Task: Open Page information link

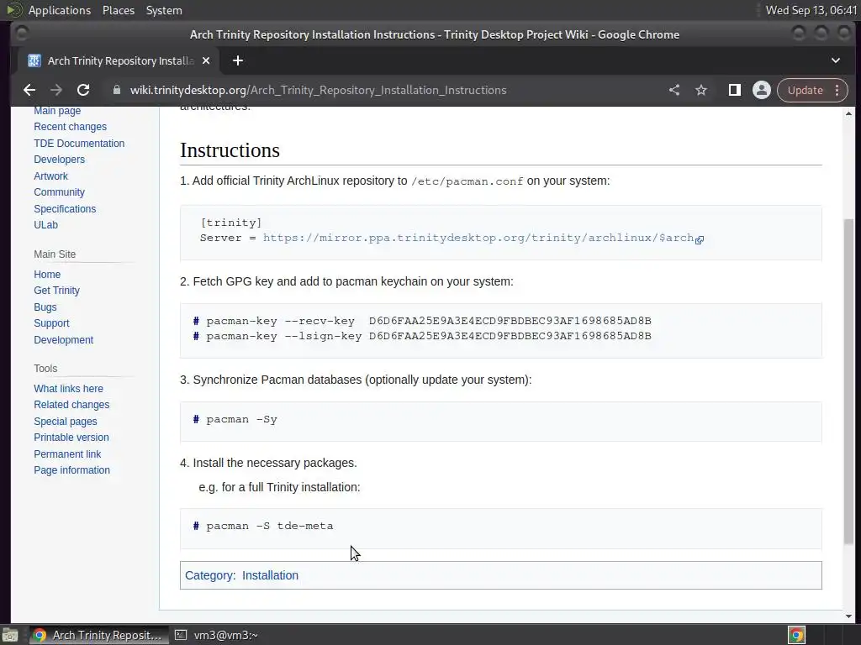Action: tap(72, 470)
